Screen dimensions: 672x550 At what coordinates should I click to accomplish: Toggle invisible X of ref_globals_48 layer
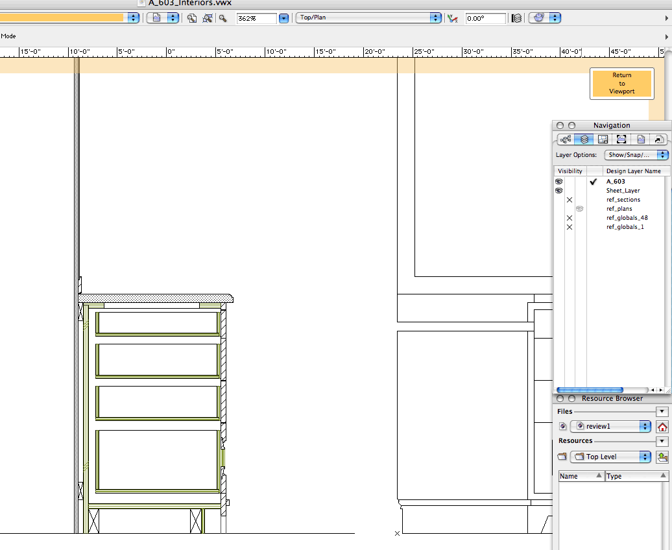[x=569, y=218]
